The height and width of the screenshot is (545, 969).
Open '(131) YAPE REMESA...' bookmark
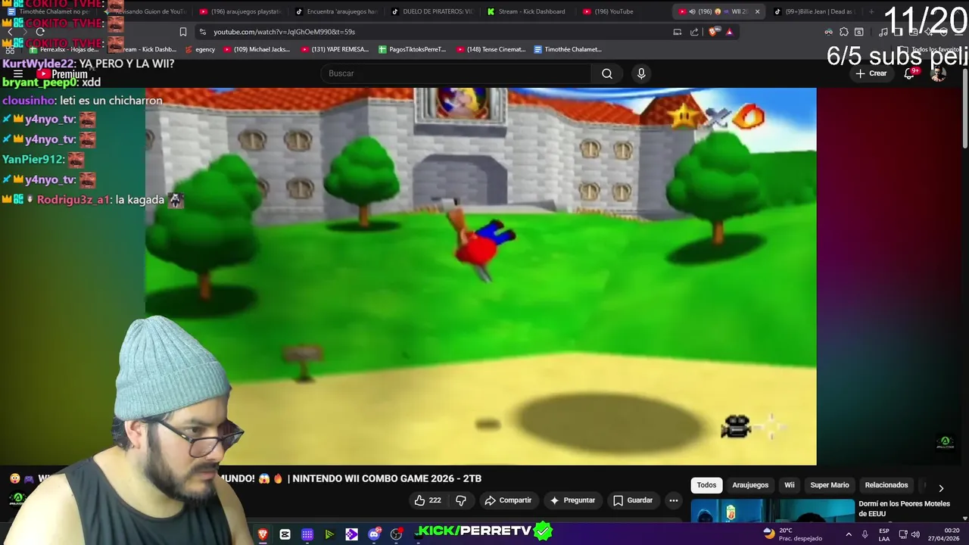tap(335, 49)
